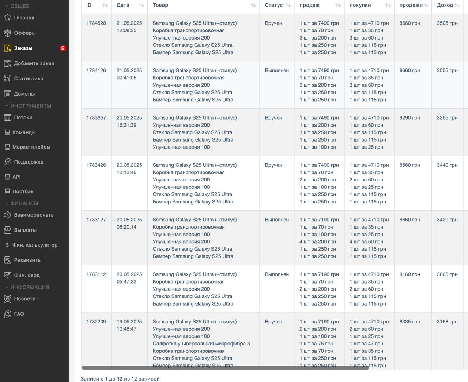Click income value 3265 грн
This screenshot has height=382, width=468.
coord(447,118)
